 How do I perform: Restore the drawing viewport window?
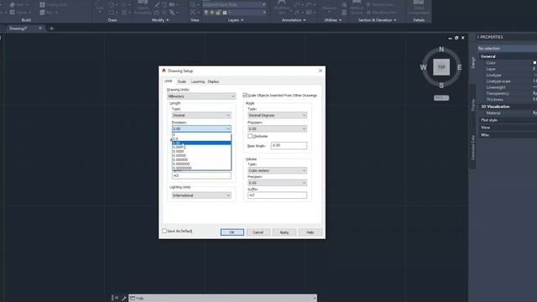coord(456,38)
